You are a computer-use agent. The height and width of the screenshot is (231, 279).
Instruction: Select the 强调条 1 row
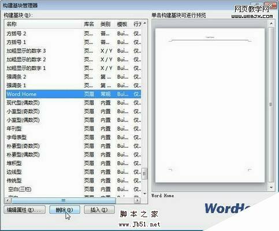coord(73,85)
